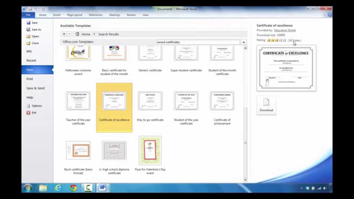Launch Internet Explorer from taskbar
This screenshot has height=199, width=354.
point(58,188)
